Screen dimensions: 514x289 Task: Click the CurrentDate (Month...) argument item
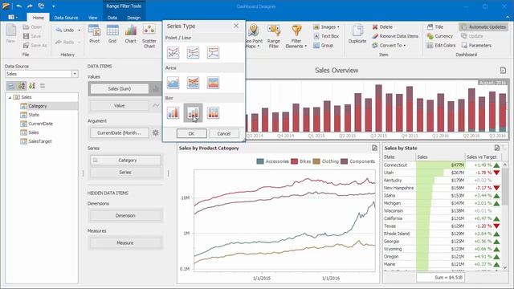pos(120,132)
